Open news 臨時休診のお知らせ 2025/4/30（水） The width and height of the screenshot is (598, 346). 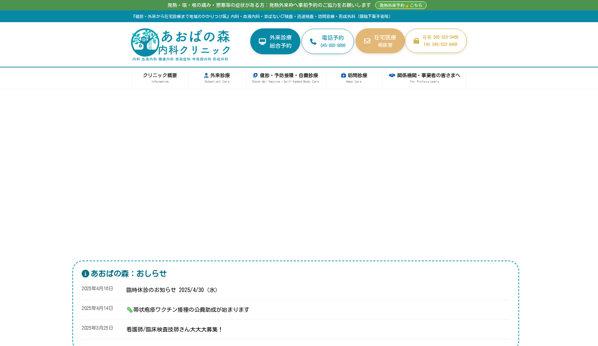click(173, 290)
